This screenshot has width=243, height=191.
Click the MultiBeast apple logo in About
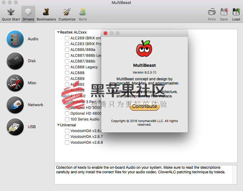[144, 49]
